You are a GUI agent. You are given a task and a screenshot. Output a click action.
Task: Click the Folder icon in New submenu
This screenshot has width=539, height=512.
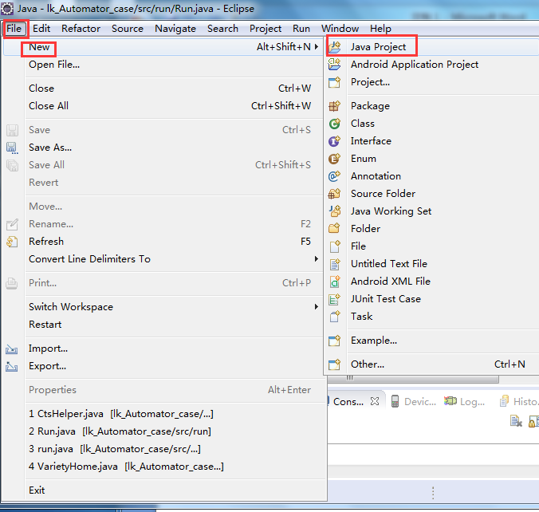tap(334, 229)
